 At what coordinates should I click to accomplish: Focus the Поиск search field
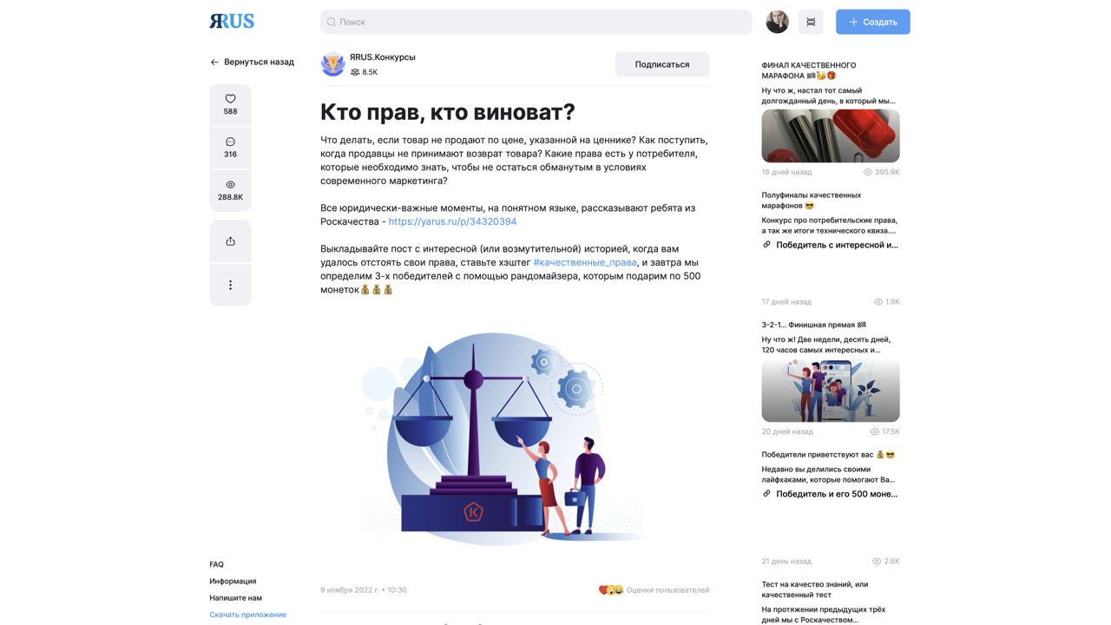point(536,22)
